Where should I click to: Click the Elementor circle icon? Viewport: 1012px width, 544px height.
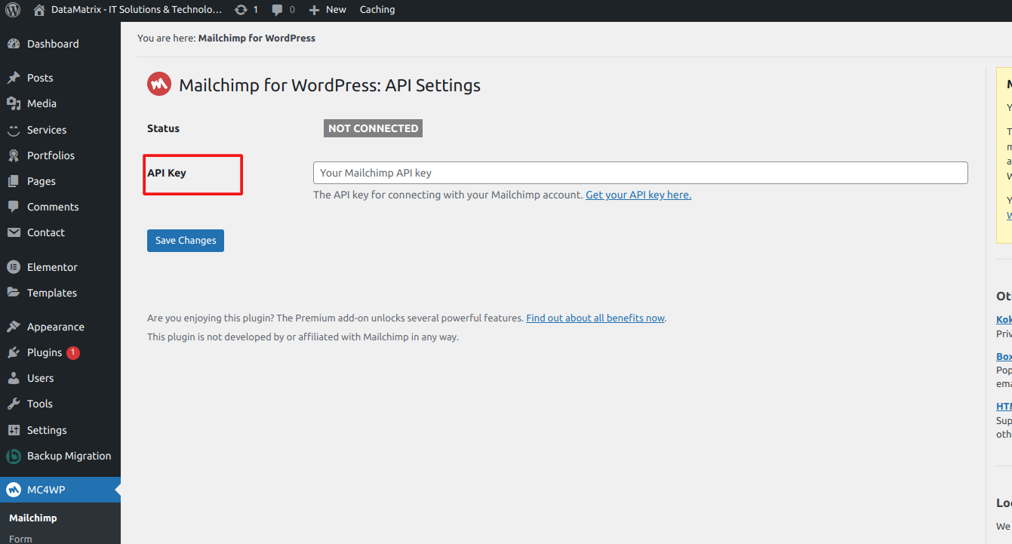click(x=14, y=267)
